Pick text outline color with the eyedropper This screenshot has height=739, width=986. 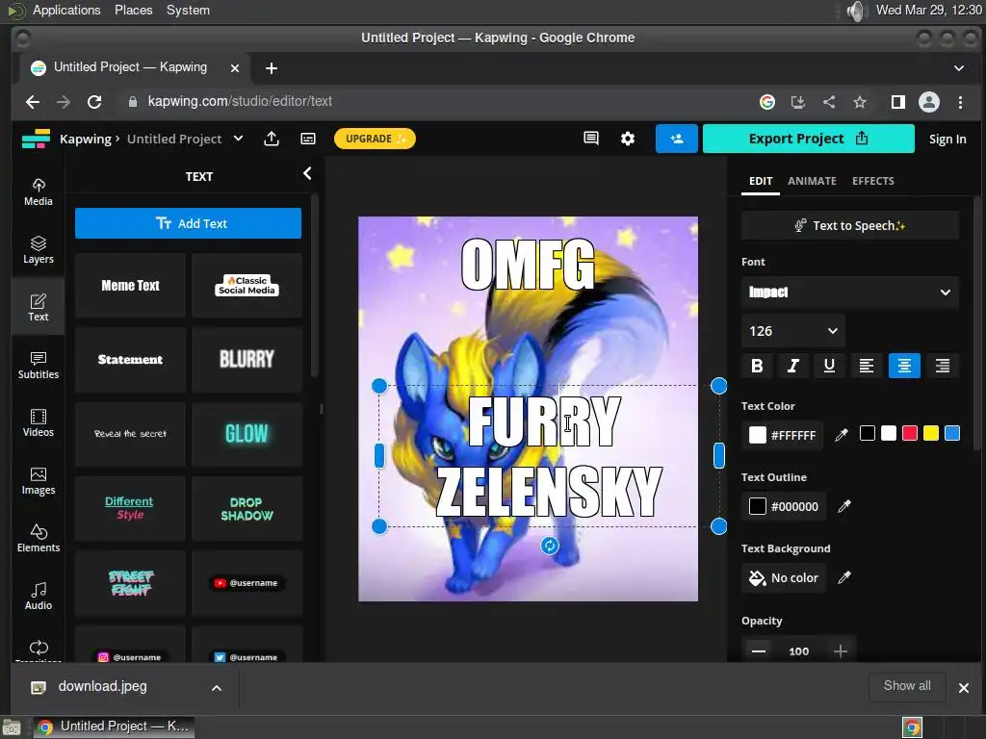pyautogui.click(x=843, y=506)
